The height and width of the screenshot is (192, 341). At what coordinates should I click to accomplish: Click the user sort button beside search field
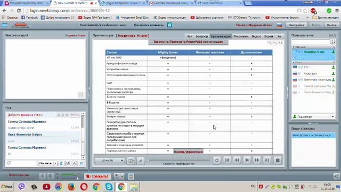coord(332,42)
